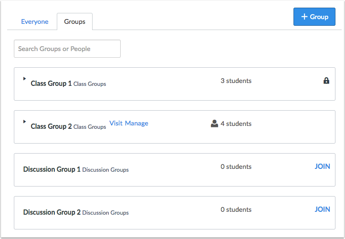This screenshot has height=239, width=345.
Task: Click the Class Group 2 title
Action: [x=51, y=126]
